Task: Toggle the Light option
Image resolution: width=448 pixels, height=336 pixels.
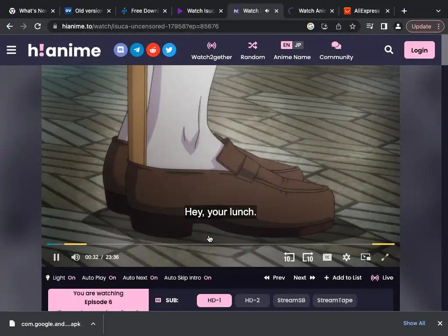Action: coord(60,278)
